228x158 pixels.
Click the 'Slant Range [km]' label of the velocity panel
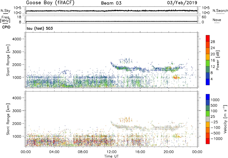click(8, 119)
